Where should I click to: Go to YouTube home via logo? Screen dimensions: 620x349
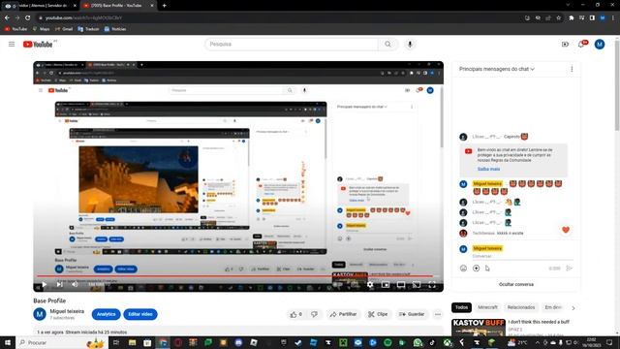pos(38,45)
